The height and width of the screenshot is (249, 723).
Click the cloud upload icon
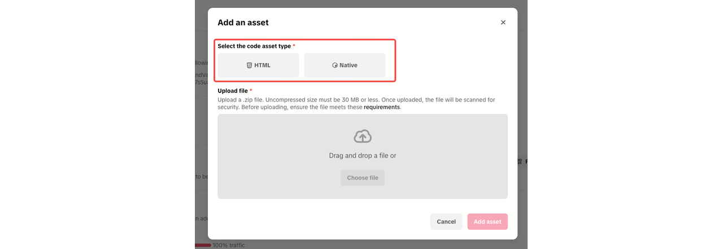pyautogui.click(x=363, y=136)
